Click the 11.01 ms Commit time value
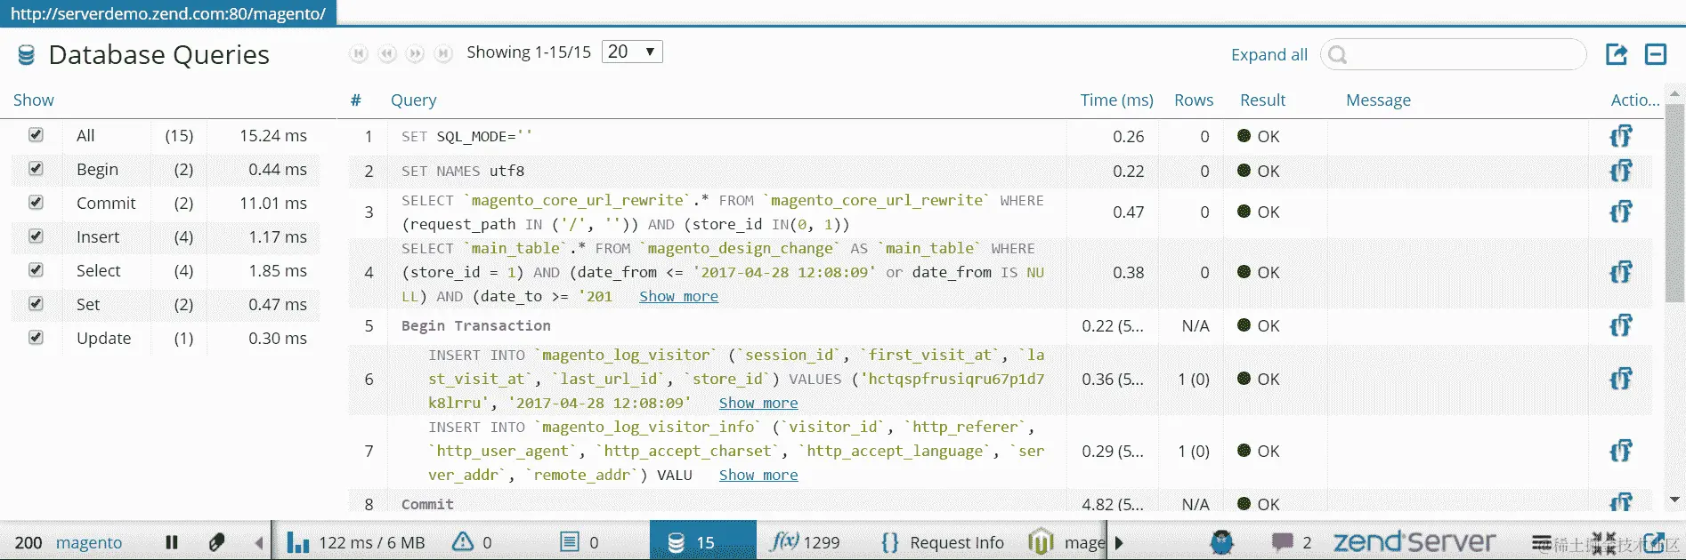This screenshot has height=560, width=1686. click(272, 203)
